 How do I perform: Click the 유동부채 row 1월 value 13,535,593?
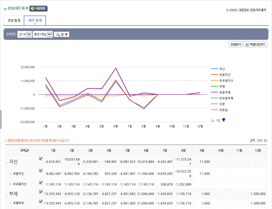click(53, 203)
